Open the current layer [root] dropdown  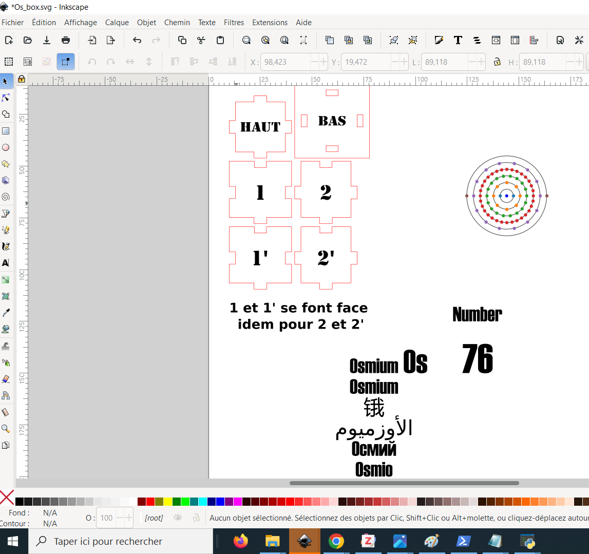click(154, 518)
